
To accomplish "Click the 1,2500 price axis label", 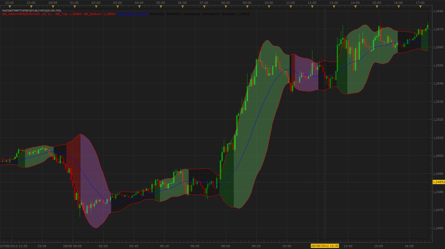I will click(x=438, y=156).
